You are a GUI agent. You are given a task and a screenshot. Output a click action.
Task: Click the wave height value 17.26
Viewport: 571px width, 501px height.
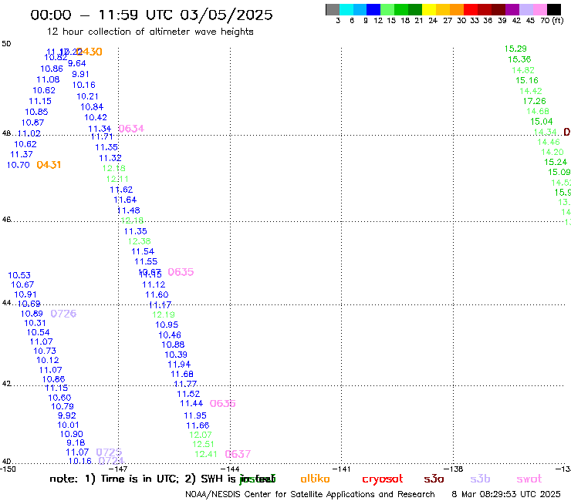point(535,101)
